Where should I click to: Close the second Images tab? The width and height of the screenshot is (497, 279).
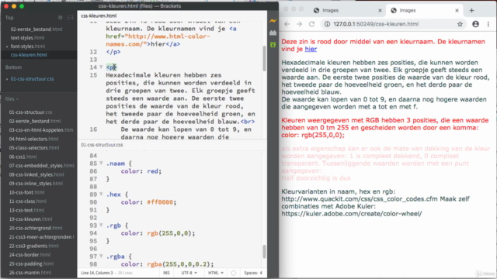click(457, 10)
